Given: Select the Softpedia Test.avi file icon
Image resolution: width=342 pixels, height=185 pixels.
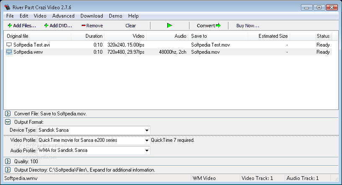Looking at the screenshot, I should pos(9,45).
